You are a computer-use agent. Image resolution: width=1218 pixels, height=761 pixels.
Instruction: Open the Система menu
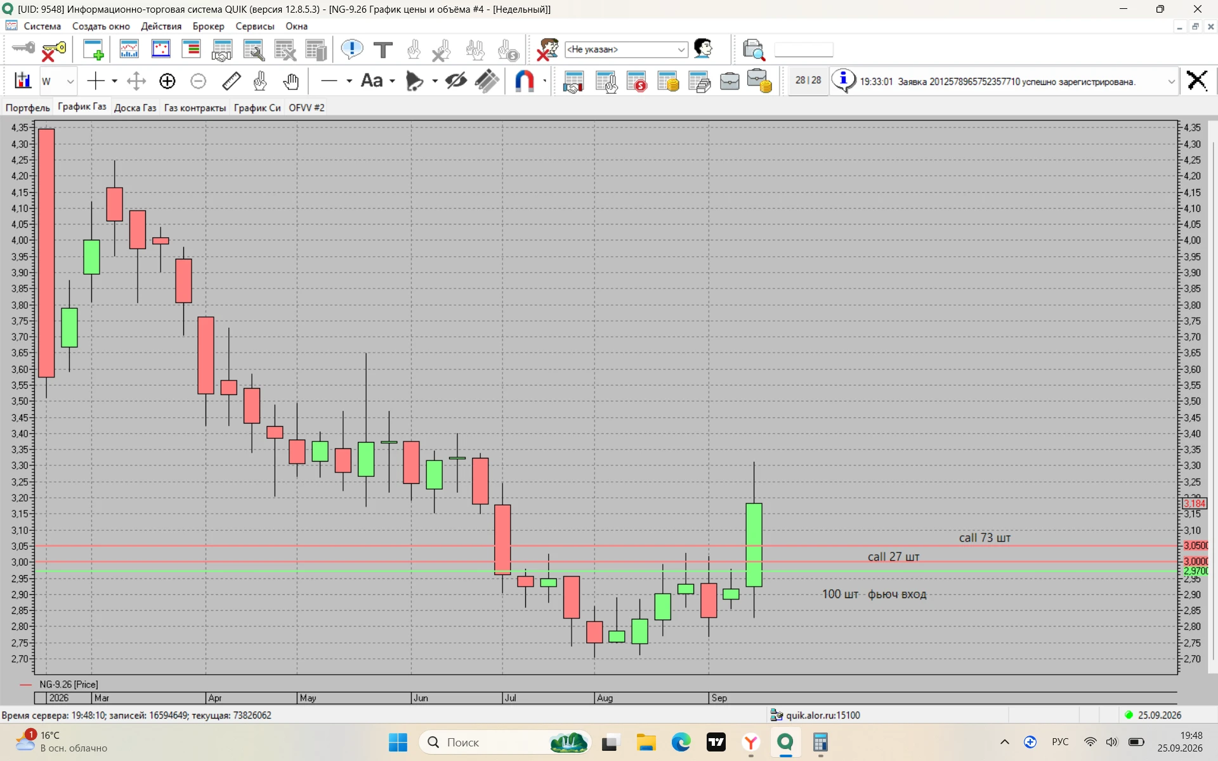[43, 26]
